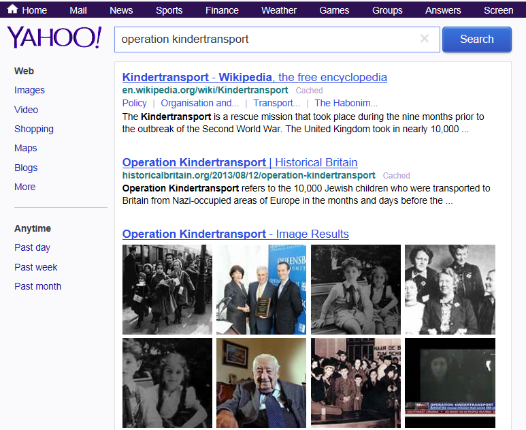This screenshot has width=526, height=430.
Task: View Cached version of Wikipedia result
Action: click(309, 90)
